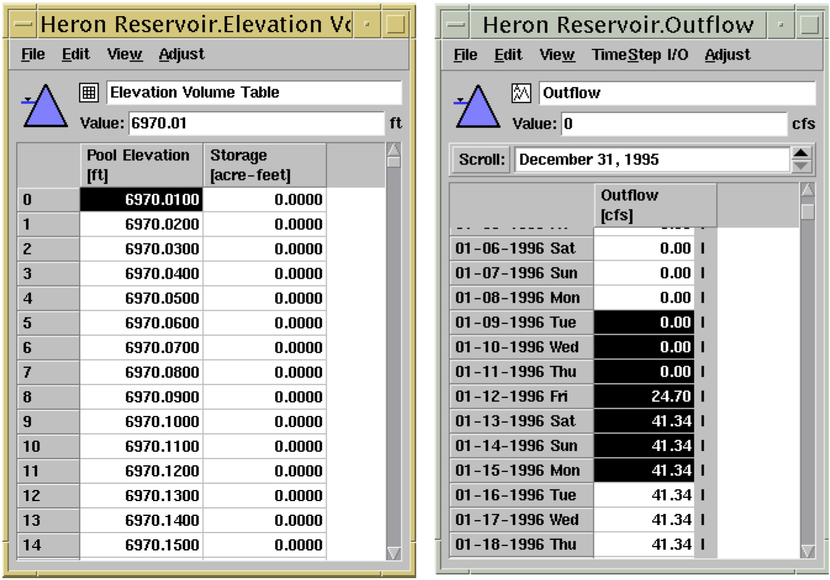Open View menu in Elevation Volume window
830x580 pixels.
point(124,55)
